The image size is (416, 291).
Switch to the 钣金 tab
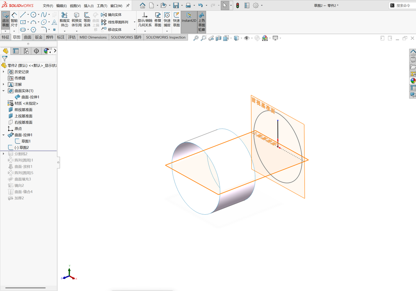39,37
